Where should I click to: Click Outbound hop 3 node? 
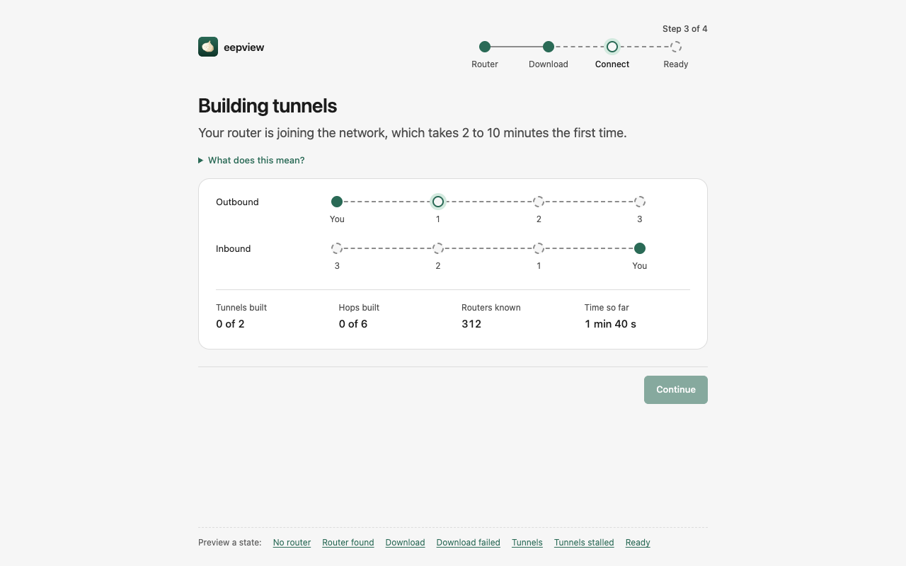(x=640, y=202)
